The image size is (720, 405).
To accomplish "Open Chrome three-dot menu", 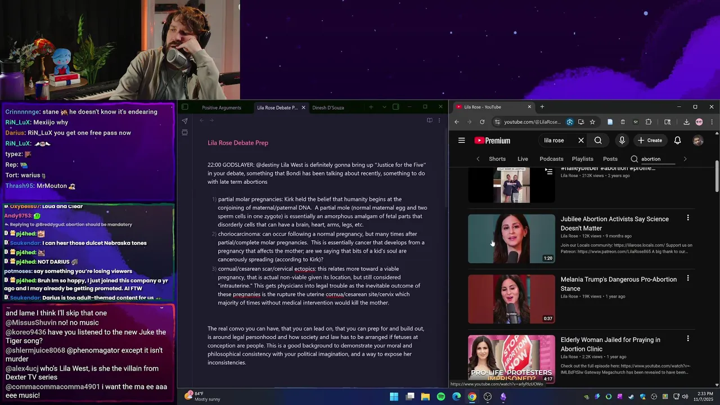I will (712, 122).
